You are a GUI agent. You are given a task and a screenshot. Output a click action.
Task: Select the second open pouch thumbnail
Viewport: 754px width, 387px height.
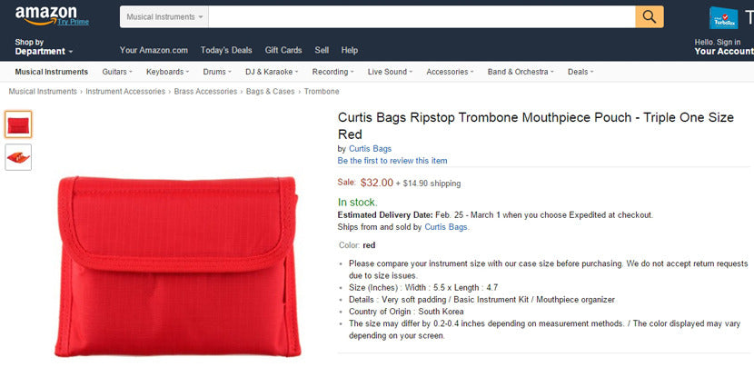pyautogui.click(x=18, y=156)
